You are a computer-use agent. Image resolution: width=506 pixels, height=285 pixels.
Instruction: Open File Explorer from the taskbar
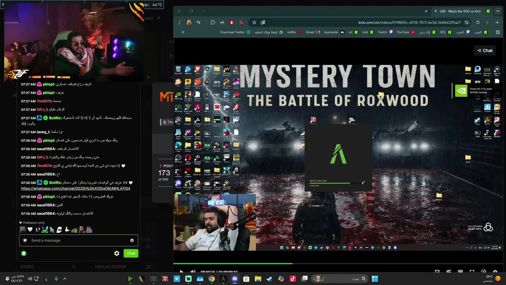(x=258, y=279)
